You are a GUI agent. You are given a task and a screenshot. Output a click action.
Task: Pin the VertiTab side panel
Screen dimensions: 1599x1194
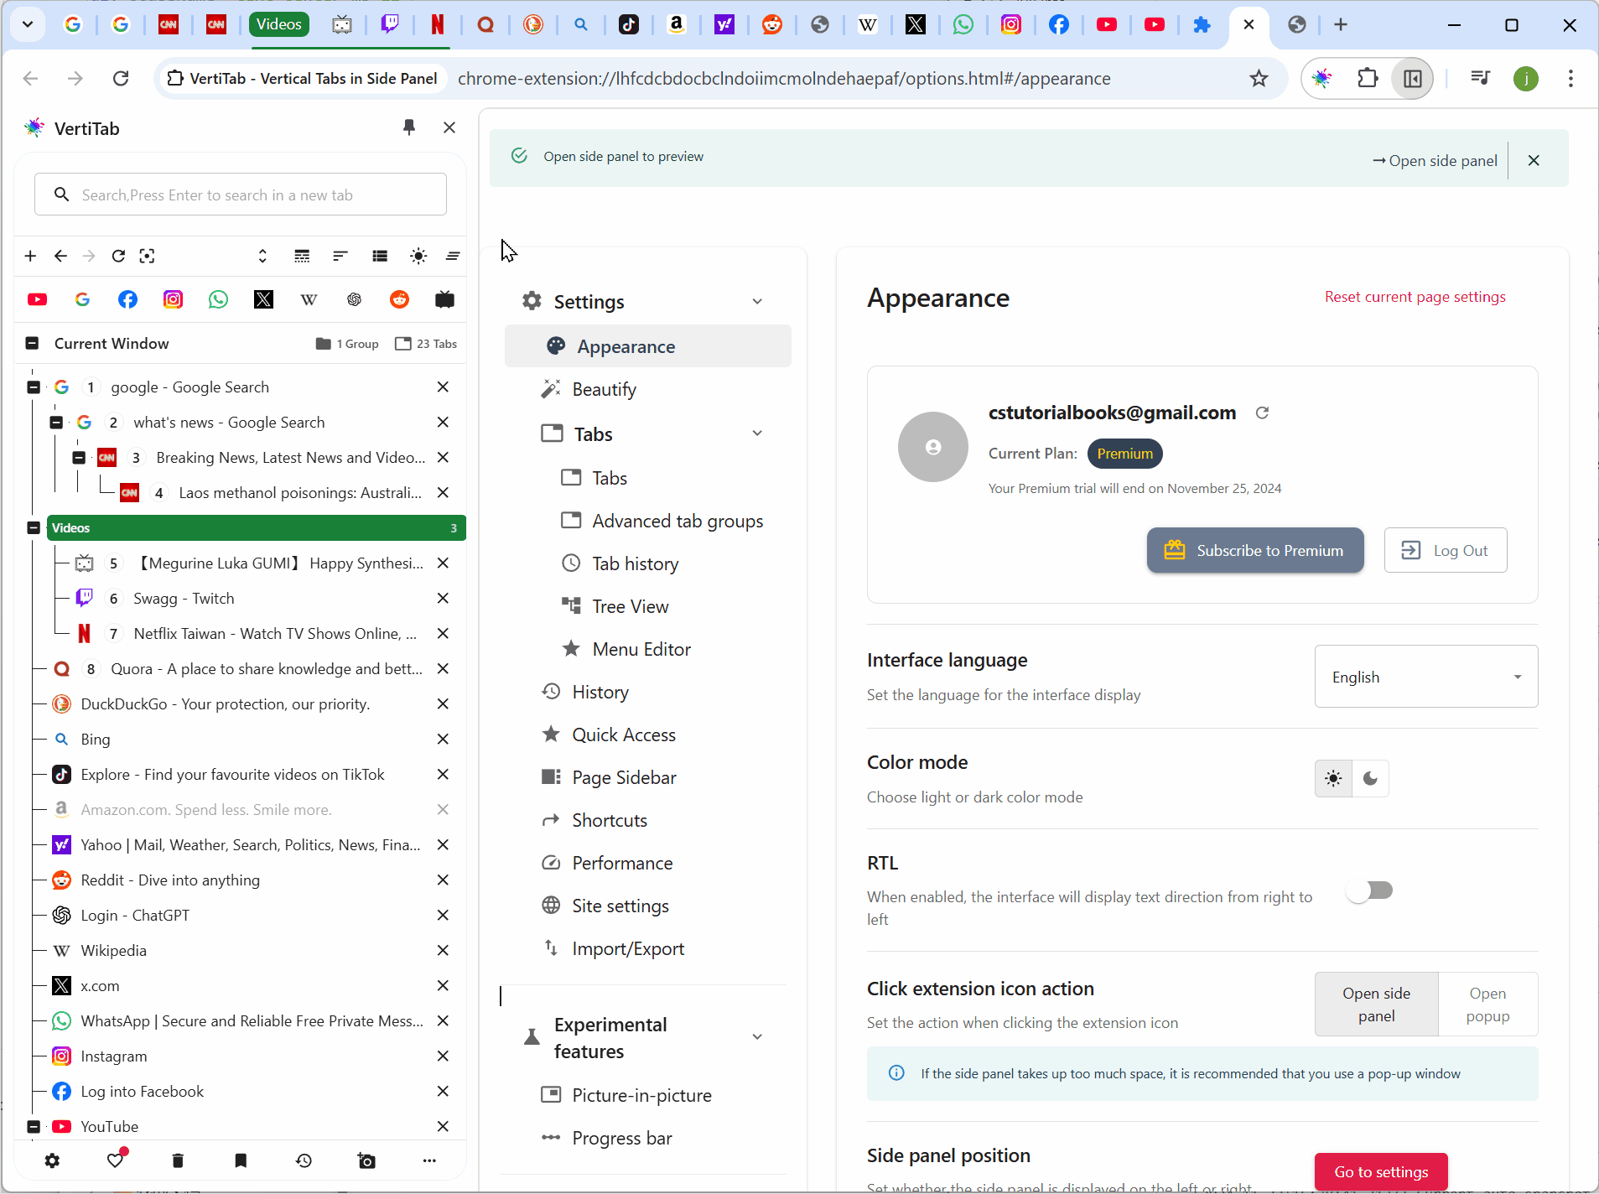[x=409, y=127]
